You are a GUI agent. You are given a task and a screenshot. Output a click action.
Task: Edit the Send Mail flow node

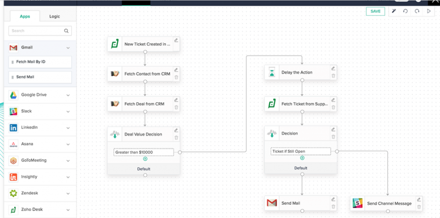333,199
